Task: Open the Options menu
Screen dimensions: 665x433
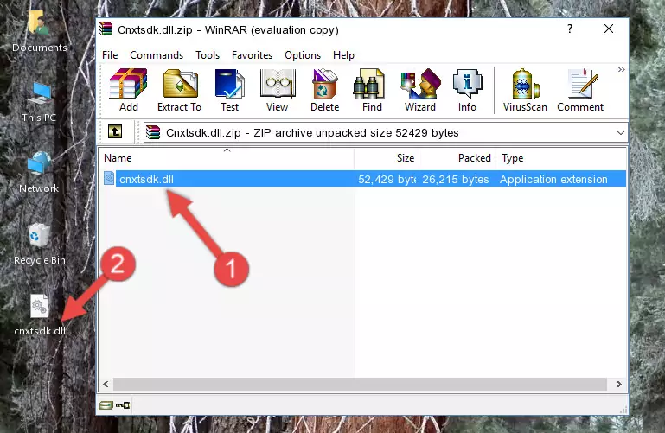Action: 303,55
